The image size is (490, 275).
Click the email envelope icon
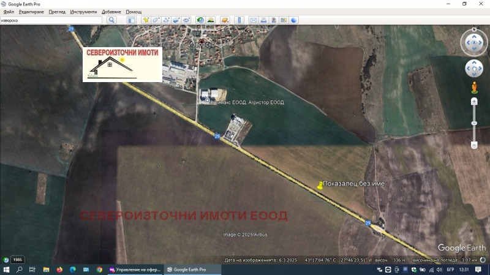coord(253,20)
